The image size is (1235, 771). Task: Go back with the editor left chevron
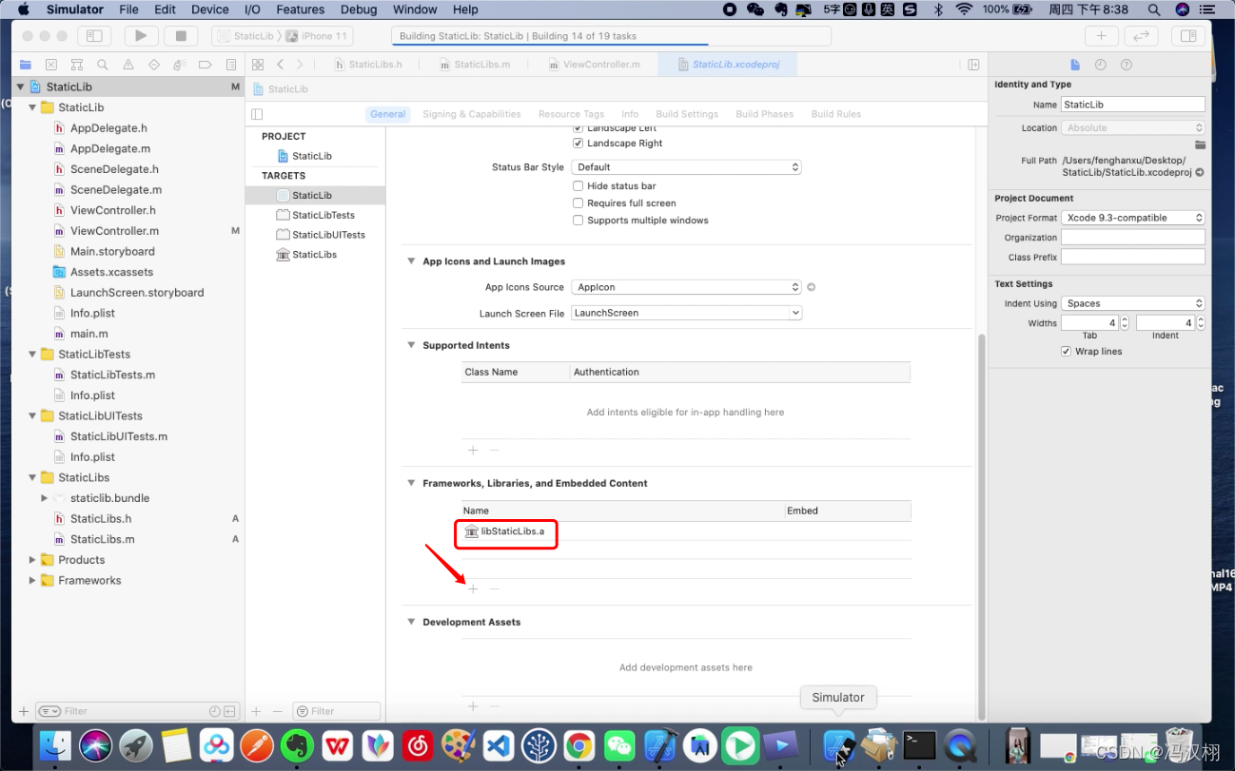pyautogui.click(x=280, y=65)
